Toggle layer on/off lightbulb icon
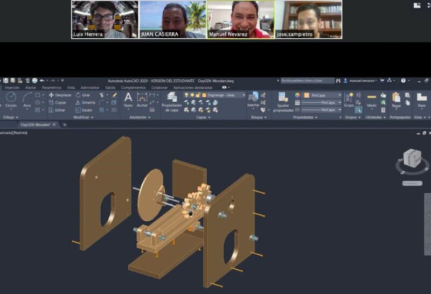 [x=186, y=95]
